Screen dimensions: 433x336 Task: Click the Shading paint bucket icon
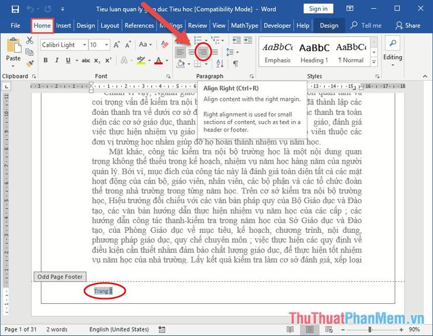click(181, 64)
